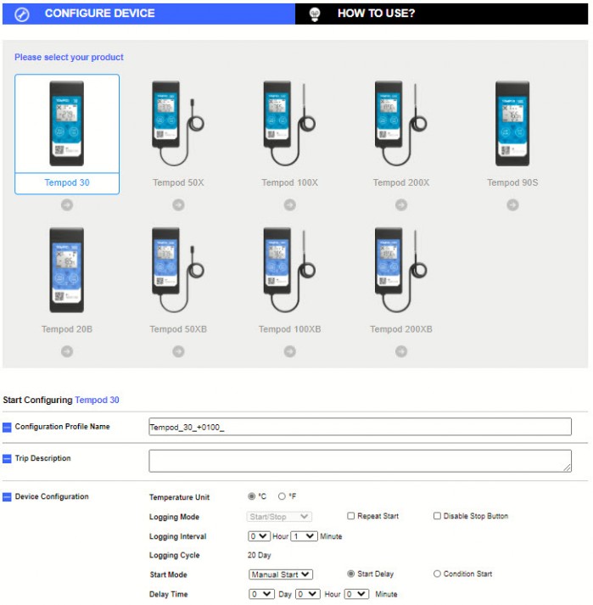
Task: Select the Condition Start radio button
Action: tap(437, 574)
